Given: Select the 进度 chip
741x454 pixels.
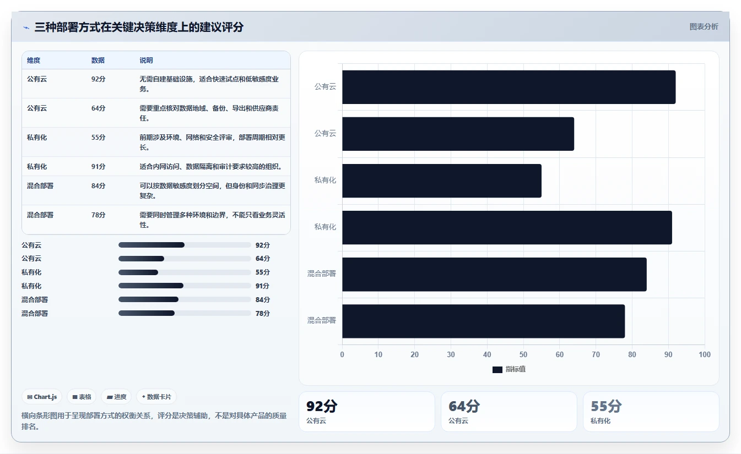Looking at the screenshot, I should pyautogui.click(x=116, y=397).
